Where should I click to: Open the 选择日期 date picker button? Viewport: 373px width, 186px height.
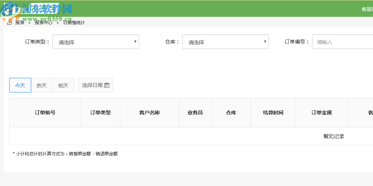[96, 85]
